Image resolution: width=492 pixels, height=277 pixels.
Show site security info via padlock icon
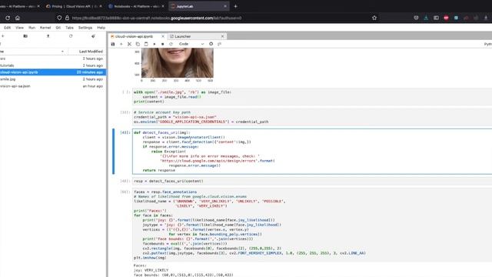67,18
